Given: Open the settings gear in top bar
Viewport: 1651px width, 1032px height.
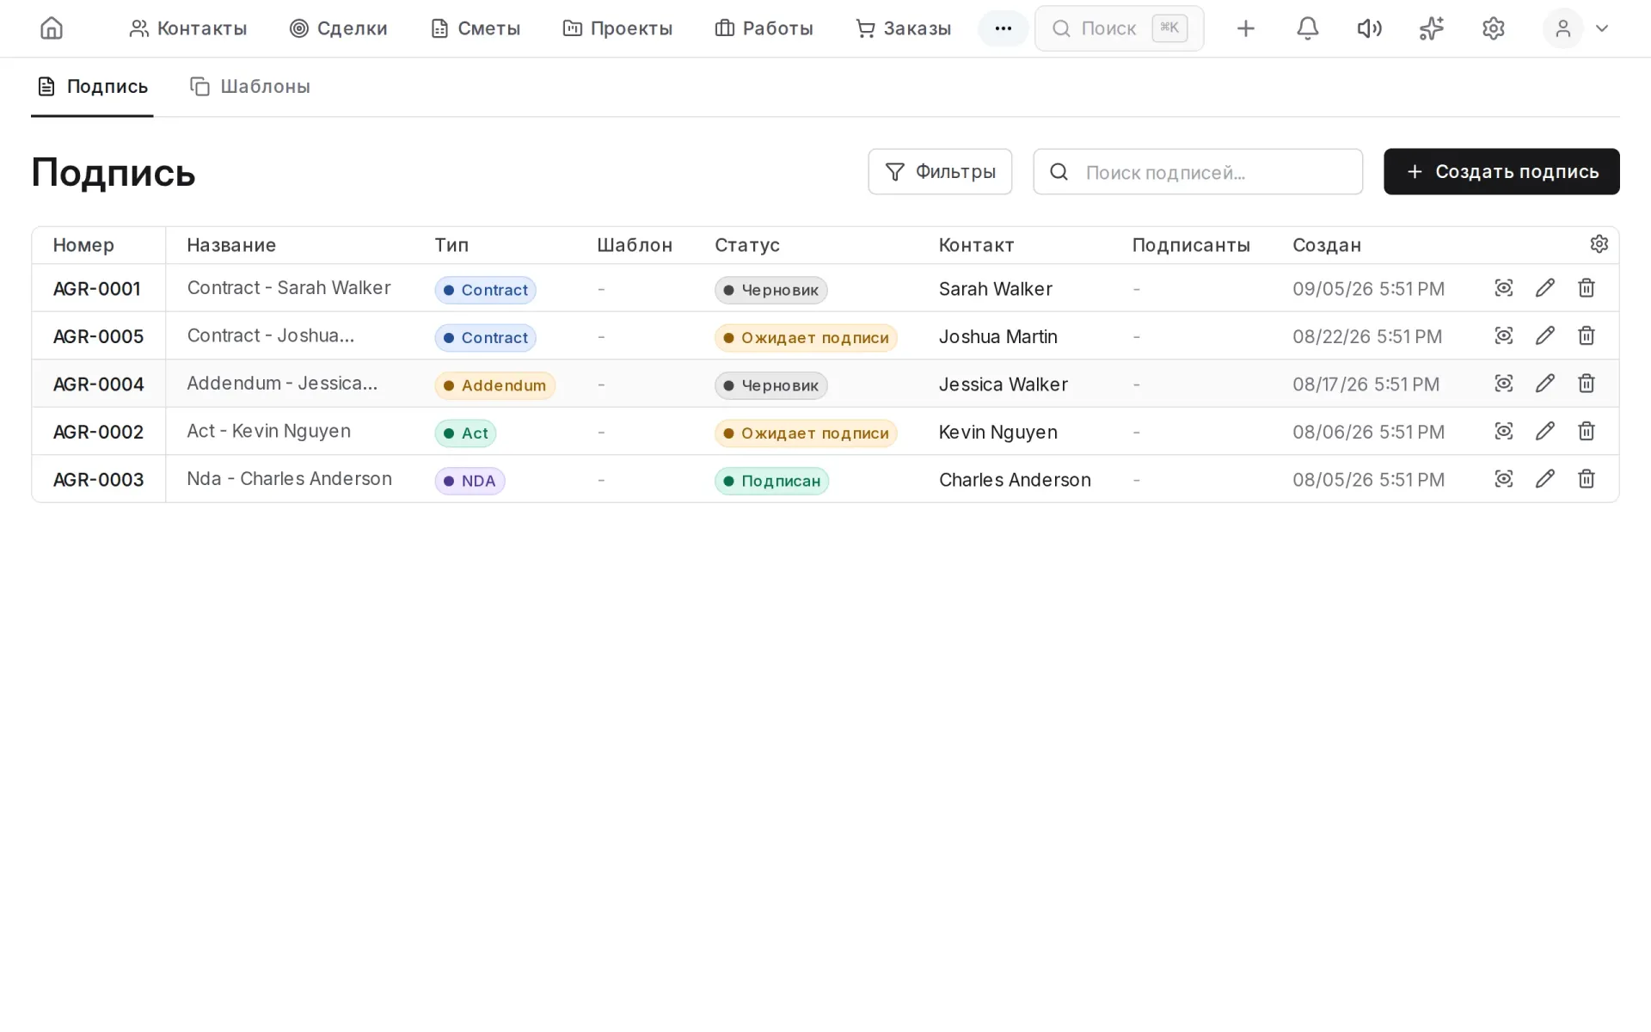Looking at the screenshot, I should (1493, 28).
